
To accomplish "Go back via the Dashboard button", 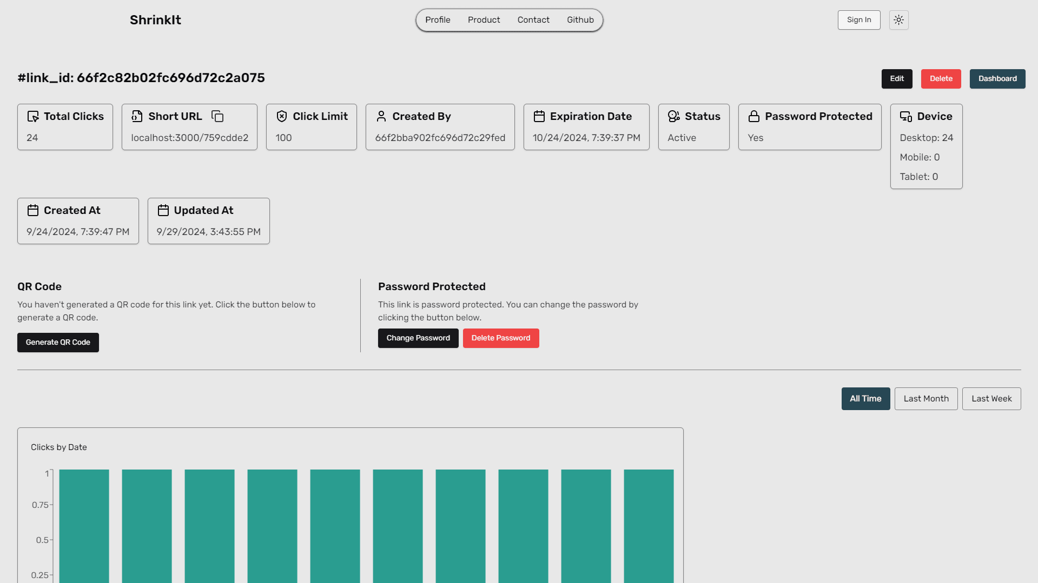I will (x=997, y=79).
